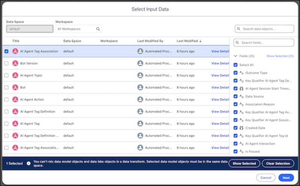Click the date icon beside Created Date
The image size is (300, 186).
[241, 128]
